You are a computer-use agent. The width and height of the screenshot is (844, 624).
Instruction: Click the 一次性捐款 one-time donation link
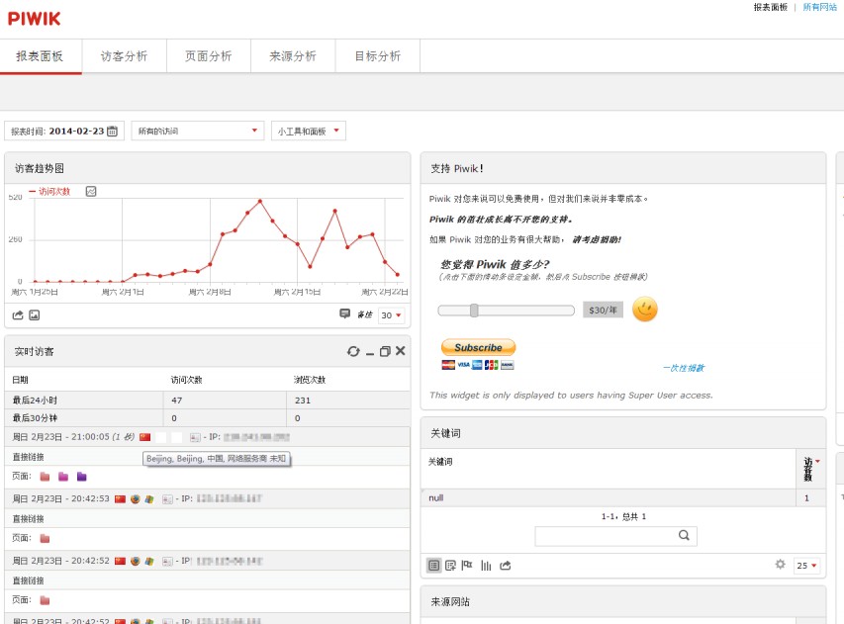tap(684, 368)
